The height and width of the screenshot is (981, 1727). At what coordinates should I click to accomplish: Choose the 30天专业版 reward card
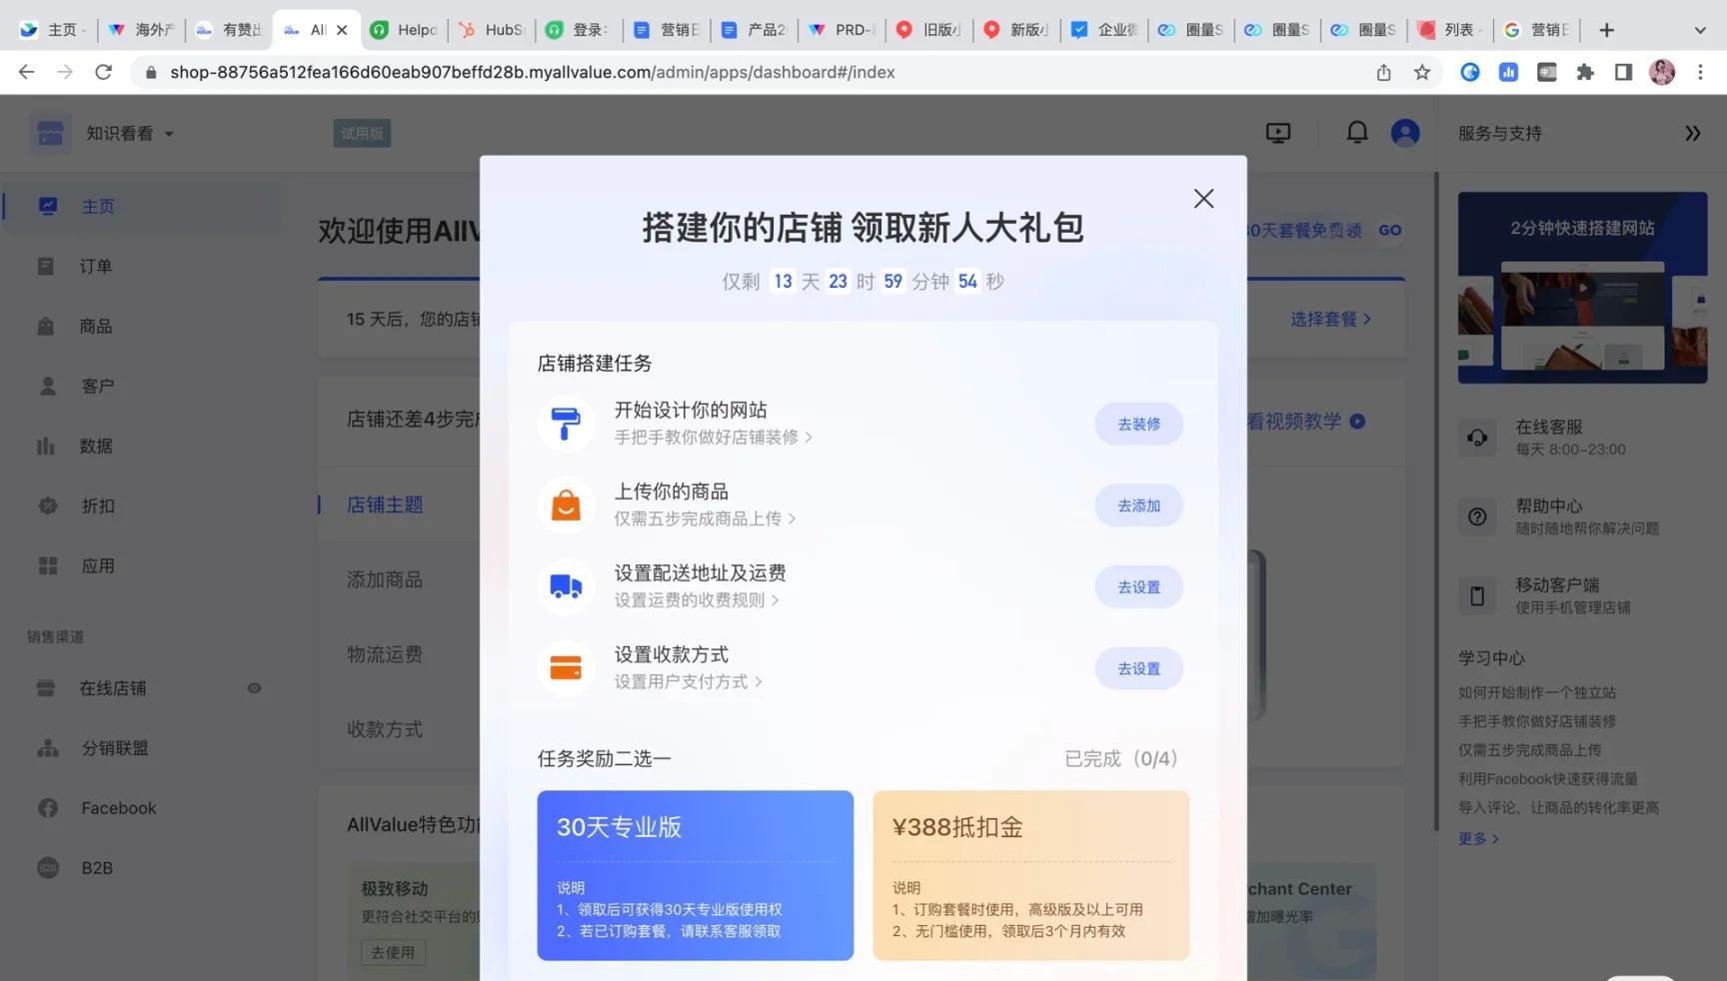(695, 875)
